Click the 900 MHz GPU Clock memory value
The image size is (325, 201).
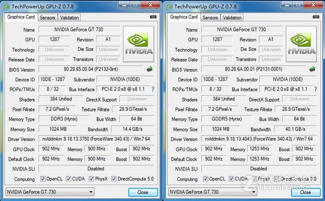pyautogui.click(x=97, y=149)
